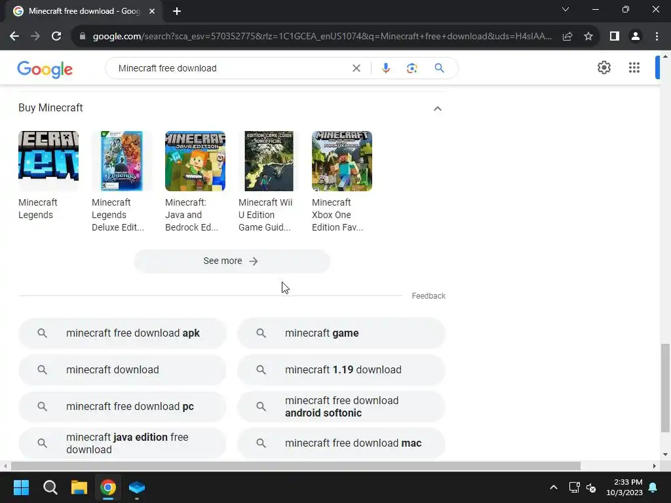Reload the current page
Image resolution: width=671 pixels, height=503 pixels.
tap(56, 37)
